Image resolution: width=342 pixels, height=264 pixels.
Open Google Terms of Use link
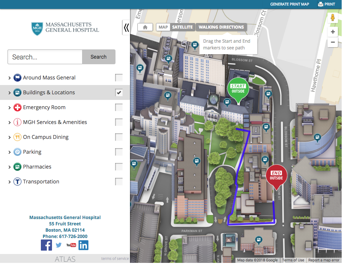pos(293,260)
